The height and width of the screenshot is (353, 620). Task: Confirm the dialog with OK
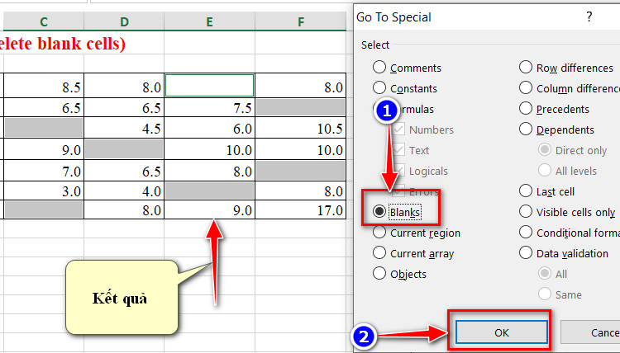(x=502, y=332)
